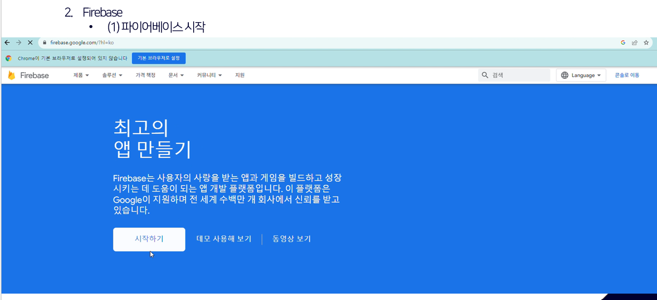Click the 콘솔로 이동 link

point(627,75)
